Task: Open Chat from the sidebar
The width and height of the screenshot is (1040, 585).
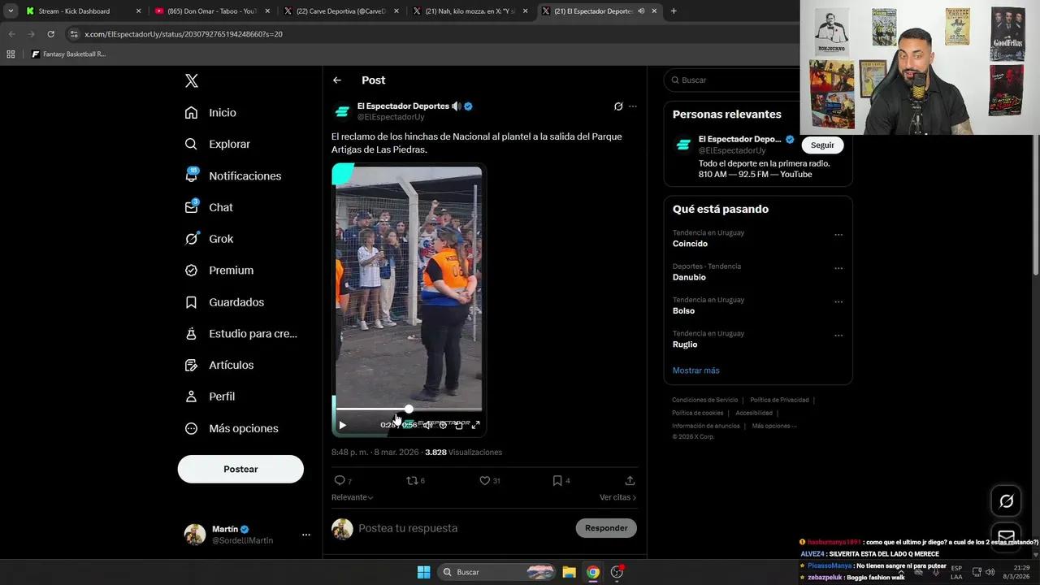Action: [209, 207]
